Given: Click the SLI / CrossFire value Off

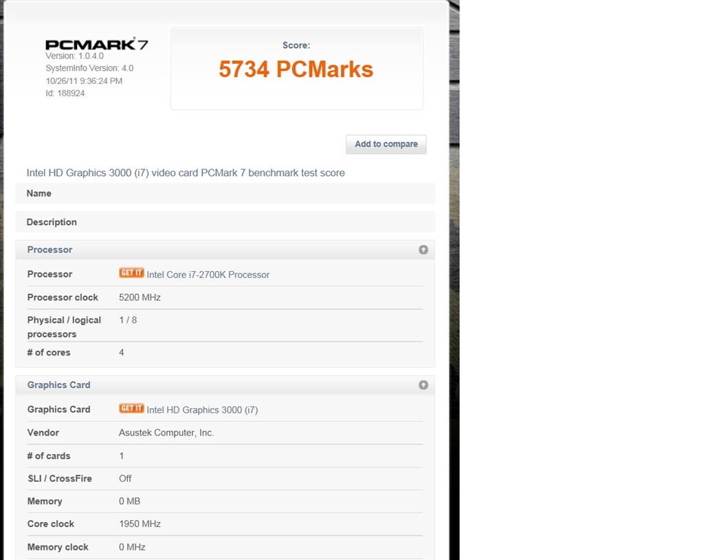Looking at the screenshot, I should (x=125, y=479).
